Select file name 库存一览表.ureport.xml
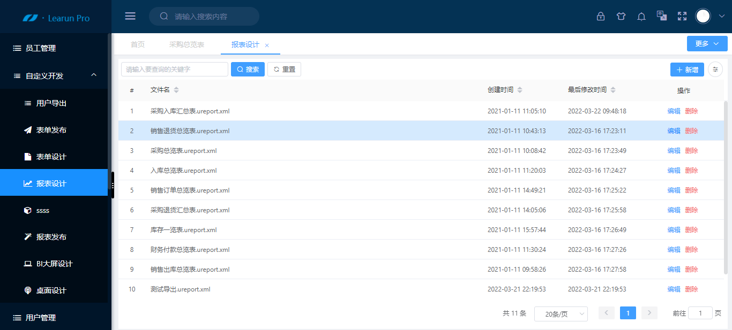Screen dimensions: 732x330 pos(183,230)
